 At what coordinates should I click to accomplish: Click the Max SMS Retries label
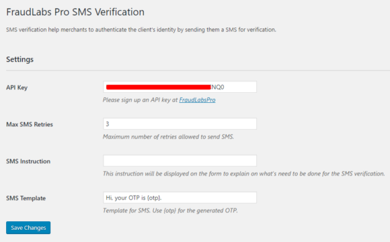click(30, 124)
